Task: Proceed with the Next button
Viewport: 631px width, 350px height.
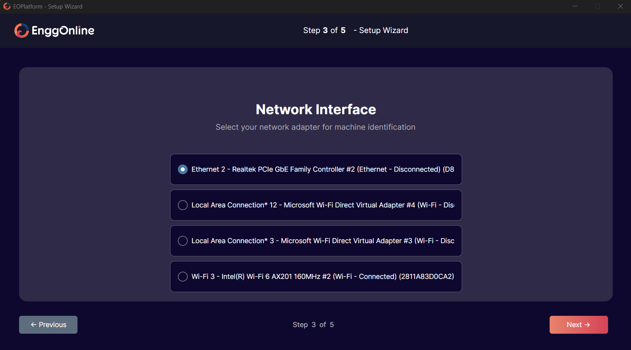Action: 578,325
